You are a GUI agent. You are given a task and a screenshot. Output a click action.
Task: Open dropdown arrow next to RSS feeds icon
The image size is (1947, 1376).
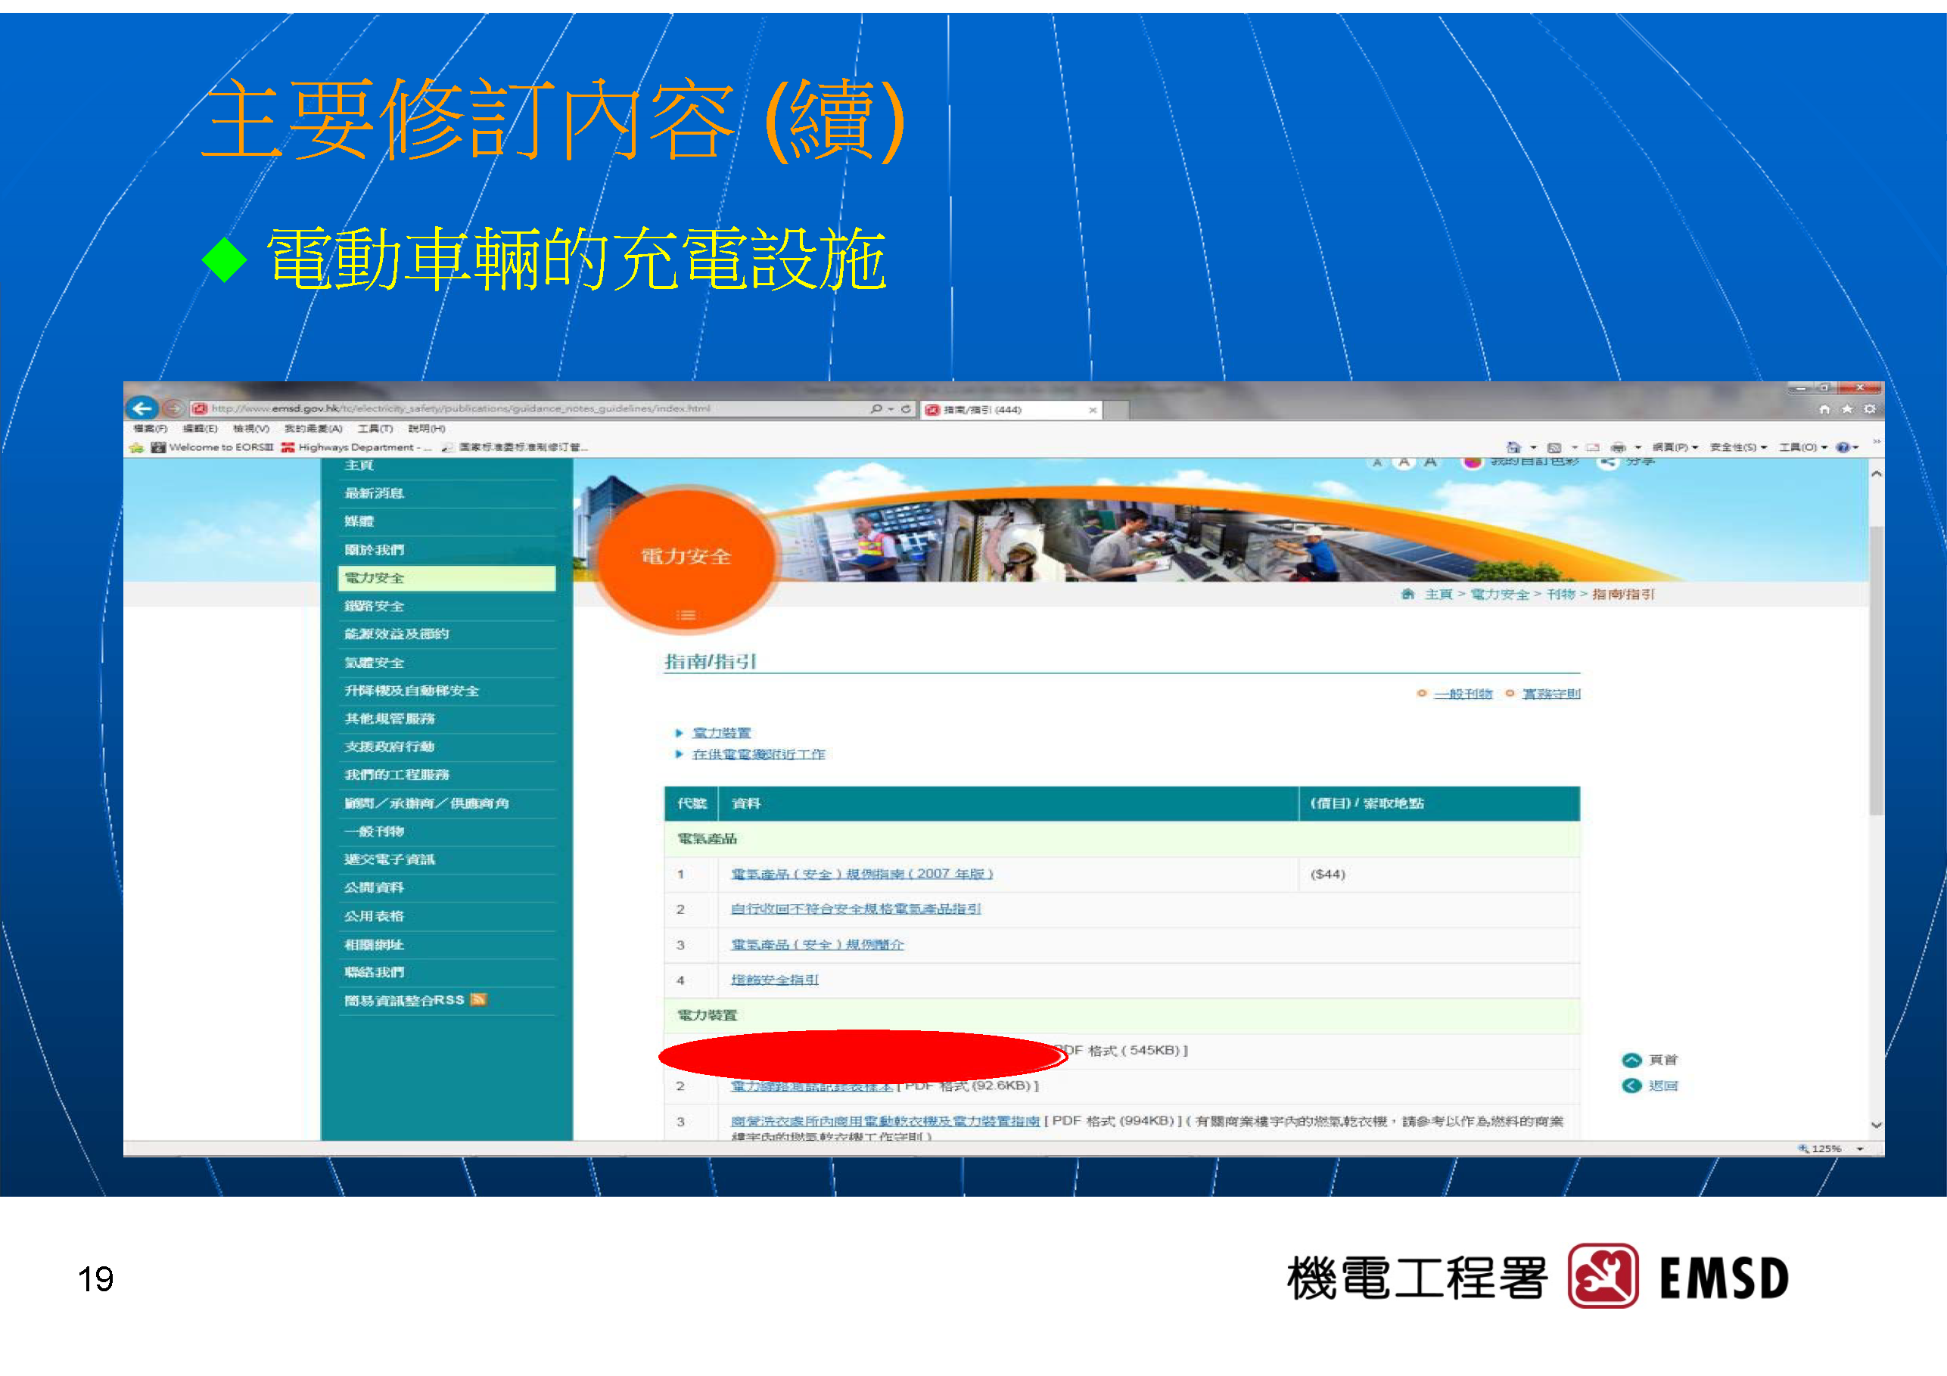pyautogui.click(x=1575, y=448)
